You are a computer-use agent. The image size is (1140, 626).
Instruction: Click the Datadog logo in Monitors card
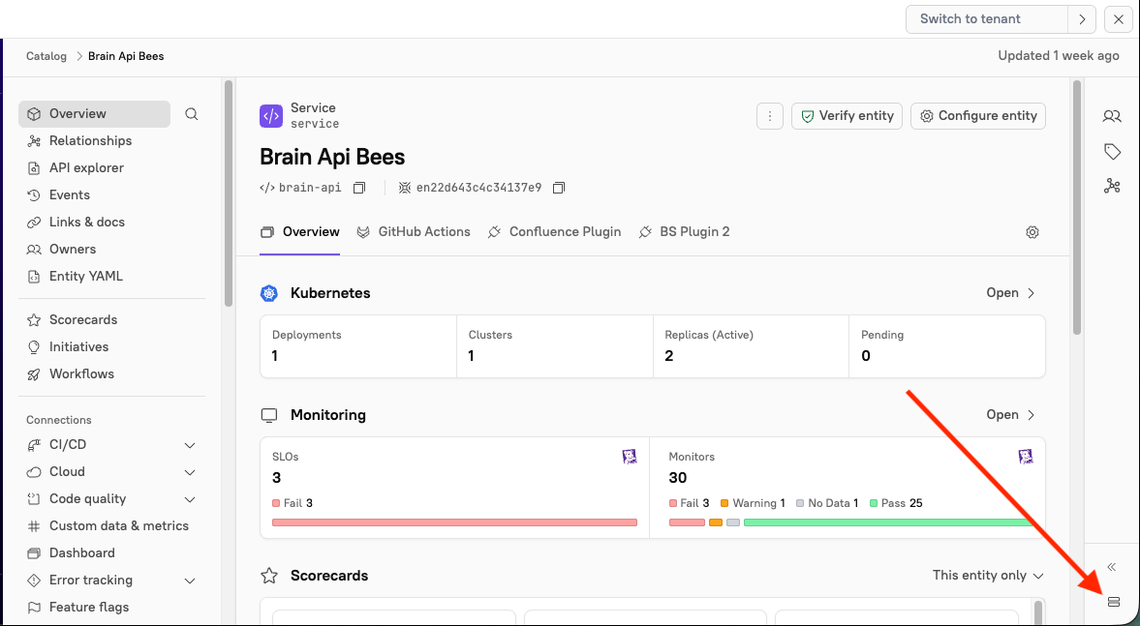tap(1026, 457)
